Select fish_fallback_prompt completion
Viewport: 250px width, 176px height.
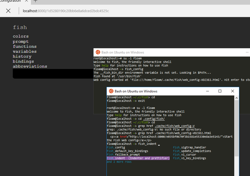pyautogui.click(x=123, y=155)
